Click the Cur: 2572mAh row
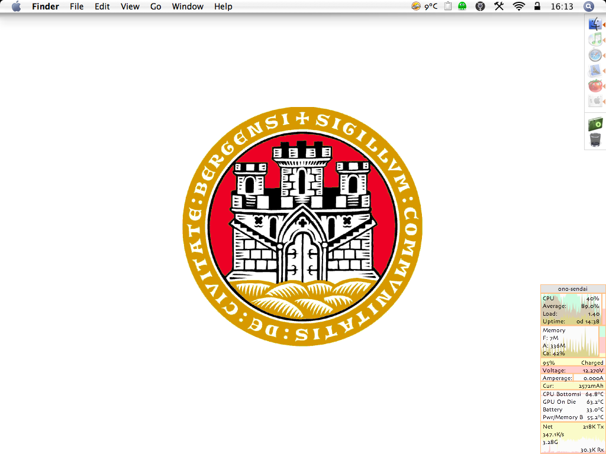Viewport: 606px width, 454px height. coord(573,386)
